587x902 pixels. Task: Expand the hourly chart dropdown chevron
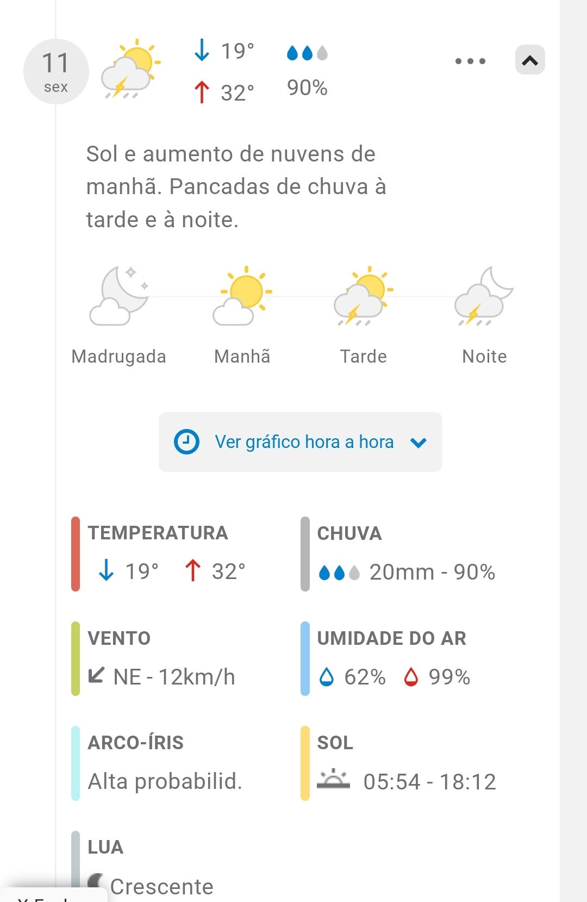419,443
